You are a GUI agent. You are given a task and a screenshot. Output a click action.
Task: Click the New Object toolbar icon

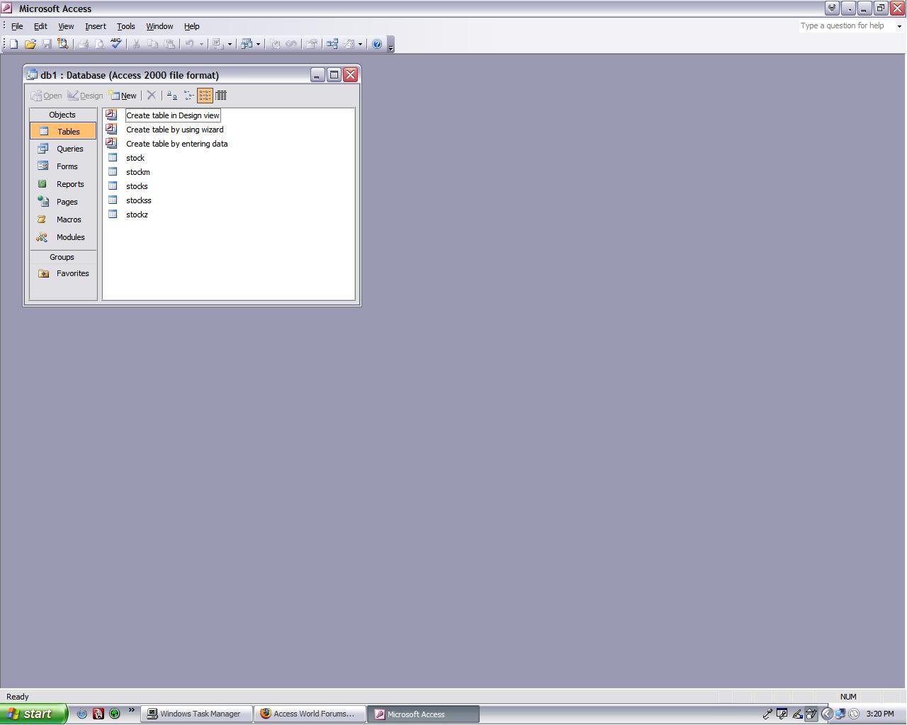pos(349,44)
